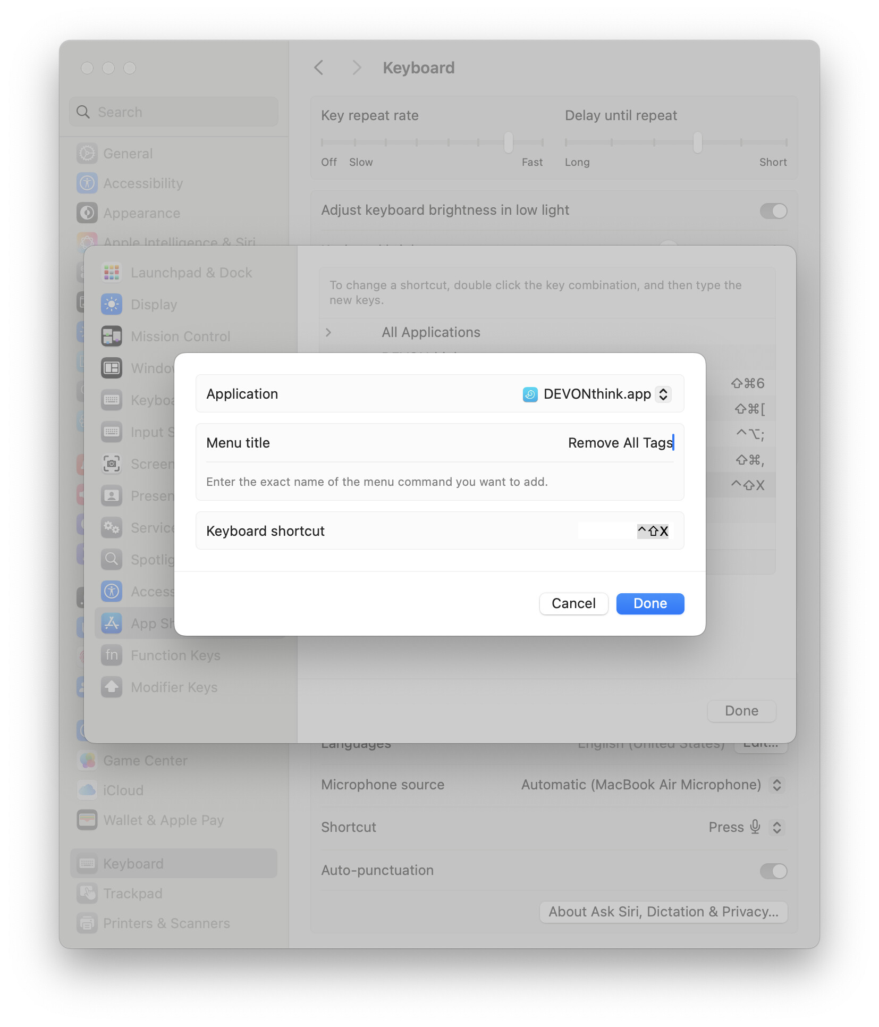Open Trackpad in the settings sidebar
The height and width of the screenshot is (1027, 879).
[x=133, y=894]
